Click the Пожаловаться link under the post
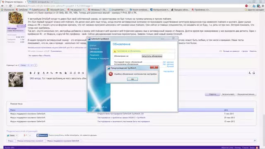This screenshot has width=265, height=149. 56,51
